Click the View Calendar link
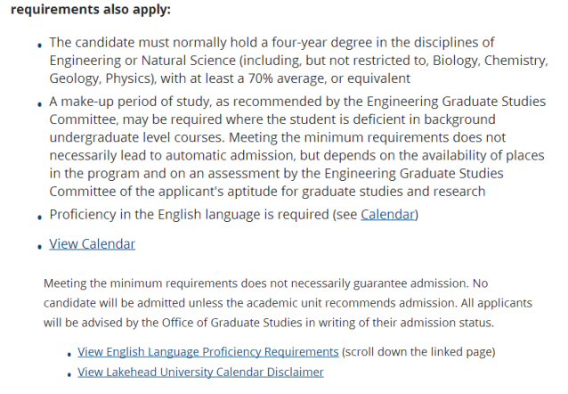The width and height of the screenshot is (568, 394). [92, 243]
